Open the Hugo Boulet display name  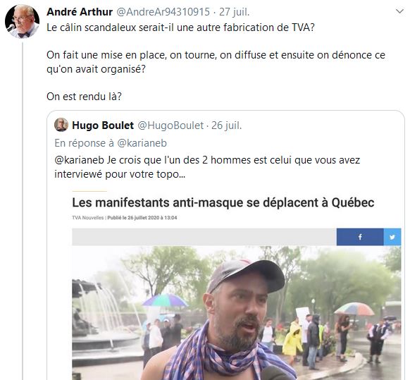103,125
